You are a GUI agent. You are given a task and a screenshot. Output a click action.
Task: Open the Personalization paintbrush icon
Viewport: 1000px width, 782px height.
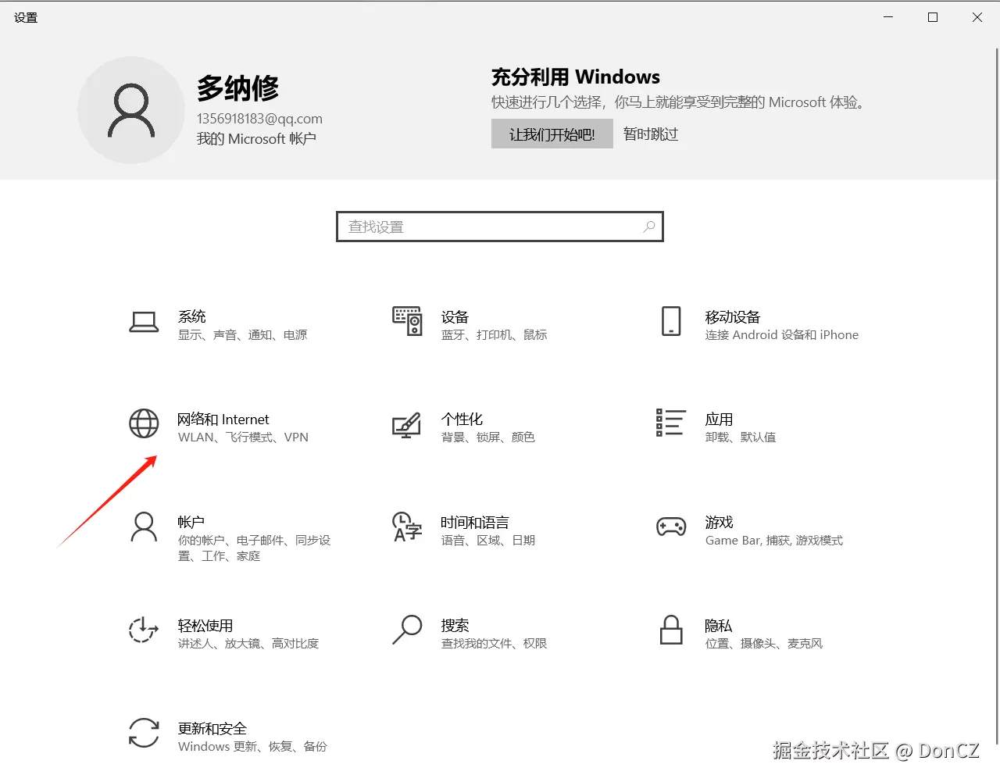[406, 425]
